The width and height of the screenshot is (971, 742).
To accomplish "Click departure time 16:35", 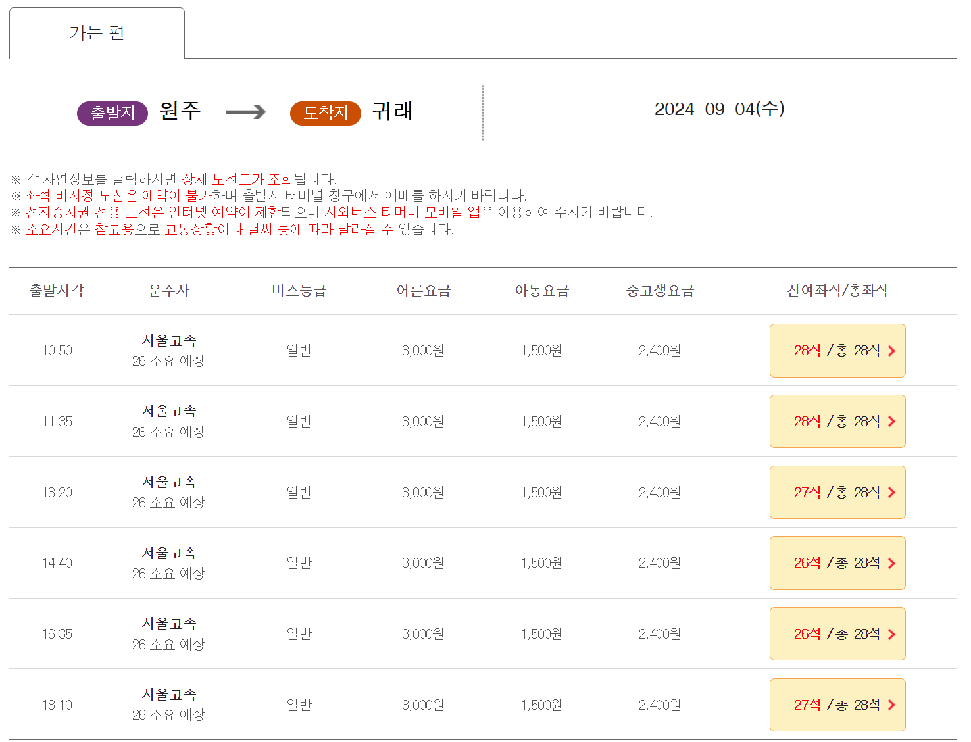I will pos(57,634).
